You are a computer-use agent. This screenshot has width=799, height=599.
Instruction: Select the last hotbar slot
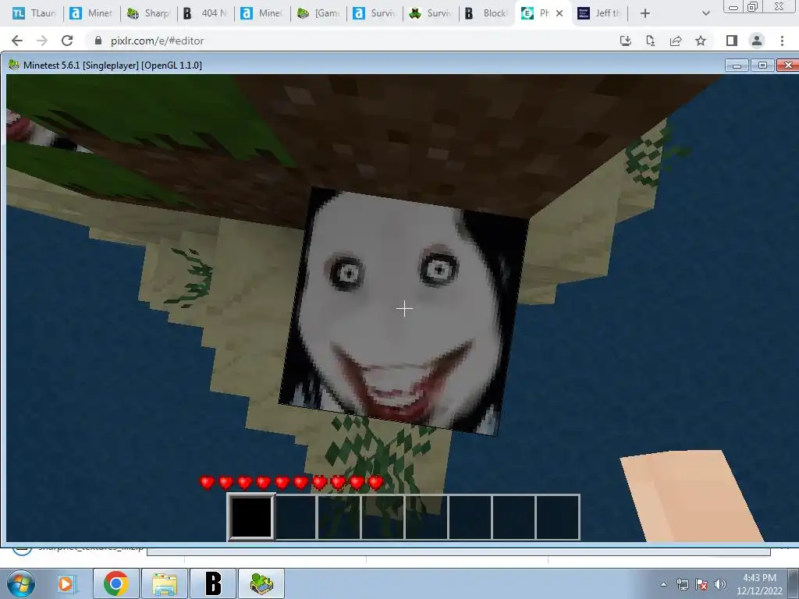(558, 516)
